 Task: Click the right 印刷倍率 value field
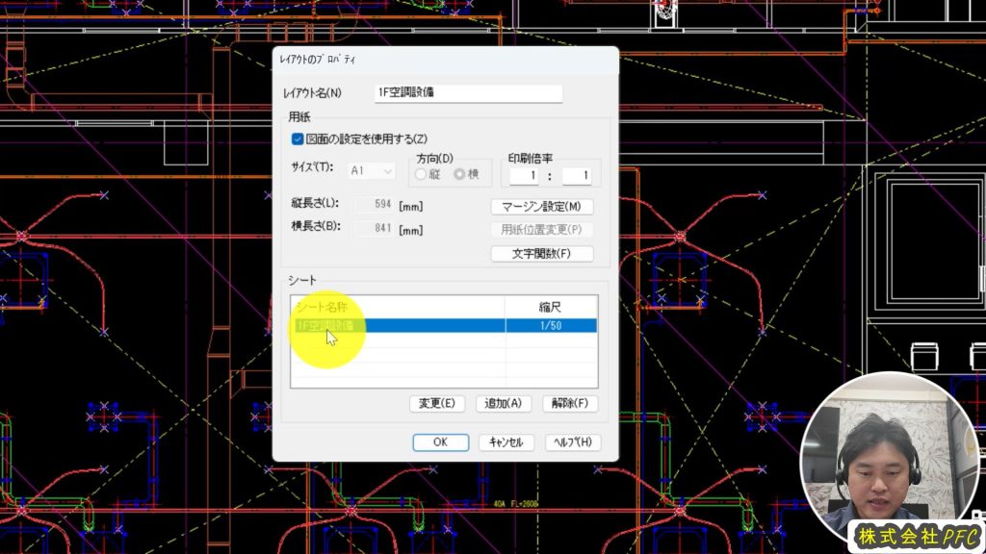click(x=576, y=175)
